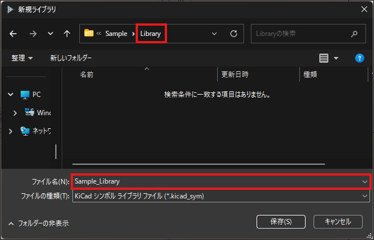Open the recent locations chevron

50,34
